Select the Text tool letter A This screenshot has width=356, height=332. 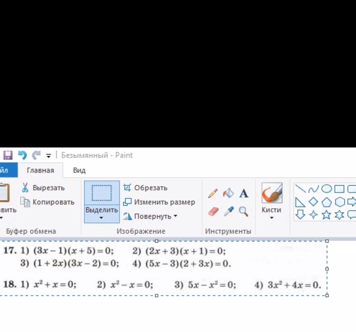click(244, 194)
